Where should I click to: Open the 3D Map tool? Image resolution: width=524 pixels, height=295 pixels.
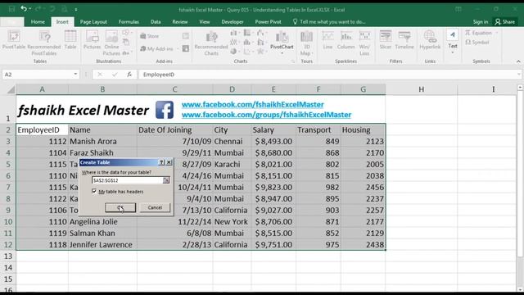(x=306, y=43)
